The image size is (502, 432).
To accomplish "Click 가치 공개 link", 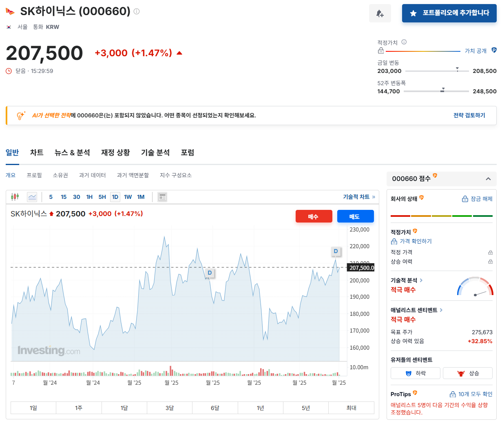I will pyautogui.click(x=475, y=51).
